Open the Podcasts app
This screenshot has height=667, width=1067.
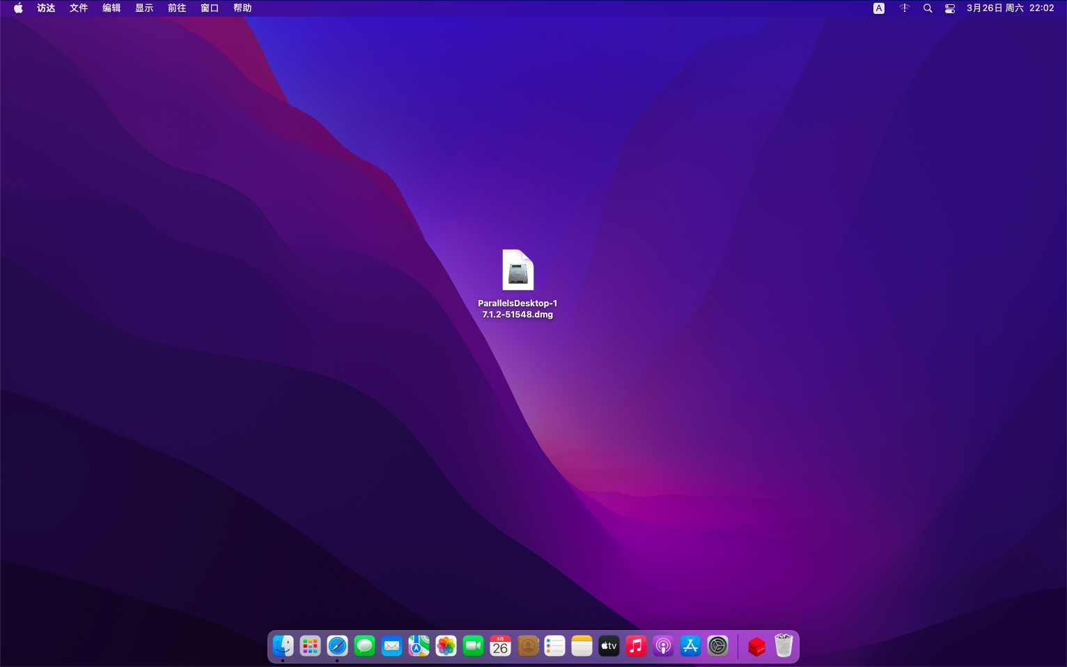(x=663, y=645)
